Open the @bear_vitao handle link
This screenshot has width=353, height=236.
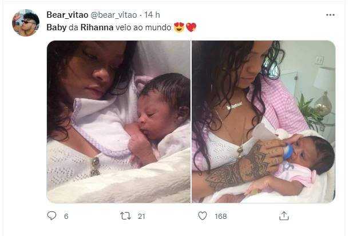click(x=114, y=15)
